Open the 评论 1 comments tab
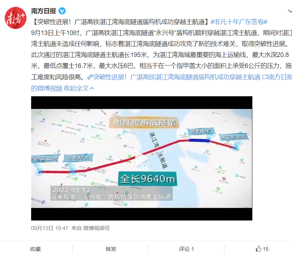Screen dimensions: 292x258 [x=187, y=249]
